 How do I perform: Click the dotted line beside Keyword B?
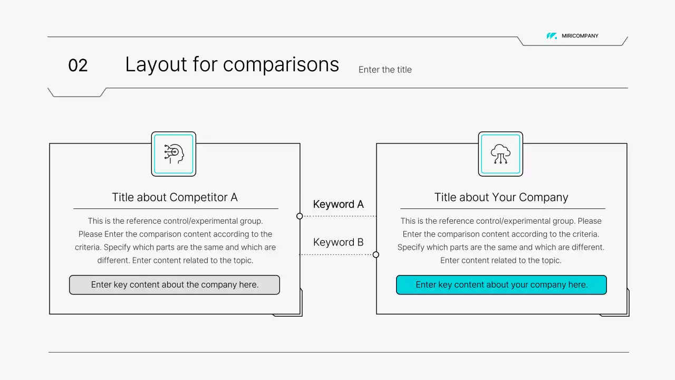[x=336, y=255]
